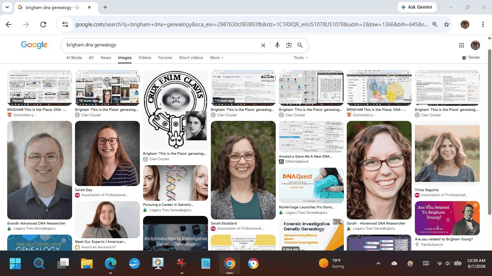Click the Ask Gemini button

pyautogui.click(x=417, y=7)
